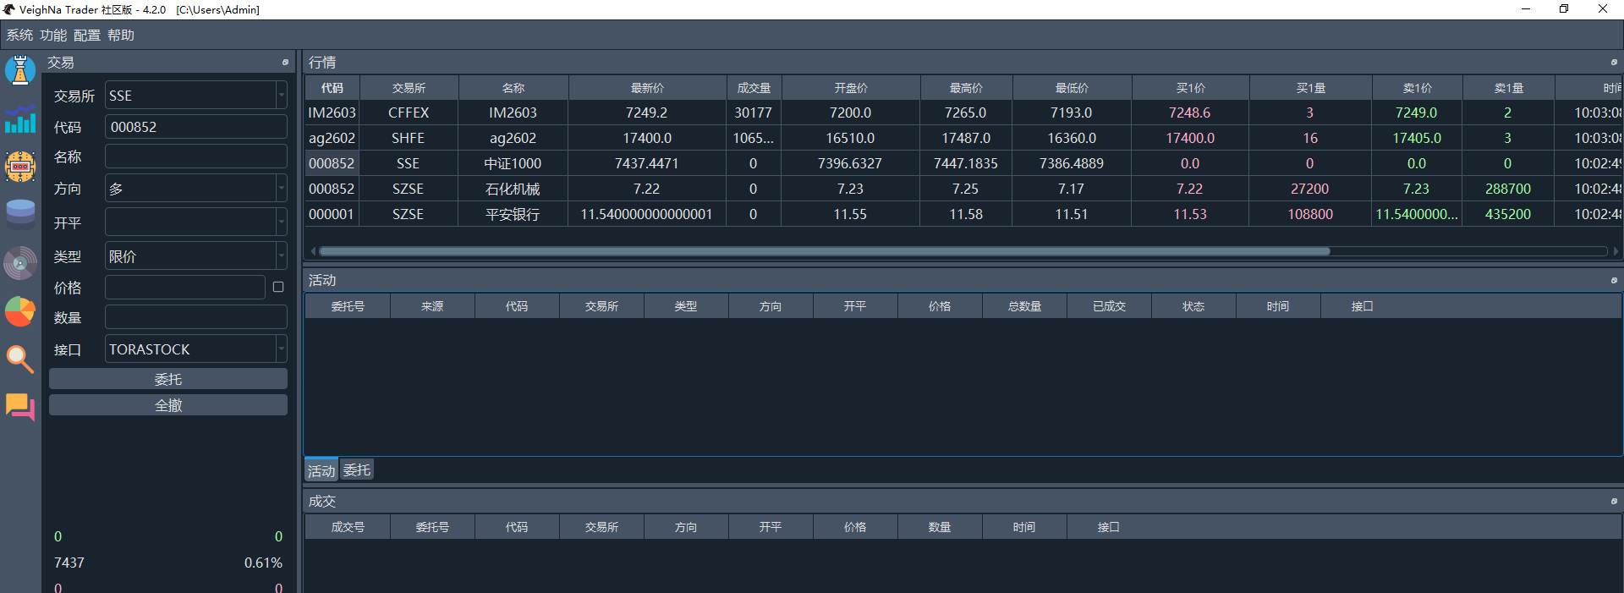Click the magnifying glass search icon
Viewport: 1624px width, 593px height.
(20, 360)
